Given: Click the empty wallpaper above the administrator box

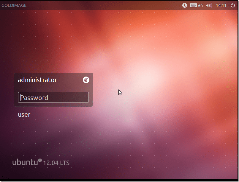Looking at the screenshot, I should (x=53, y=45).
